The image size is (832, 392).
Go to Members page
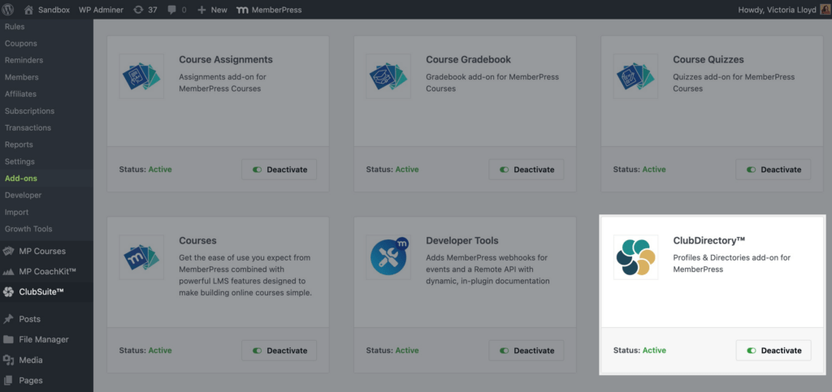[x=22, y=77]
